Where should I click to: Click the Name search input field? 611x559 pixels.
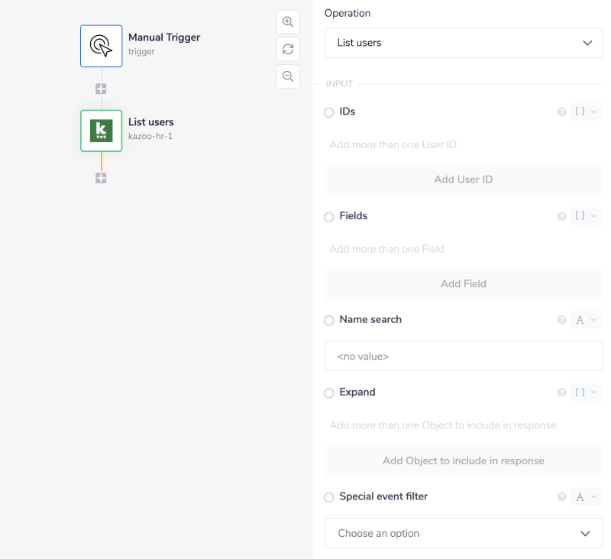(x=463, y=356)
